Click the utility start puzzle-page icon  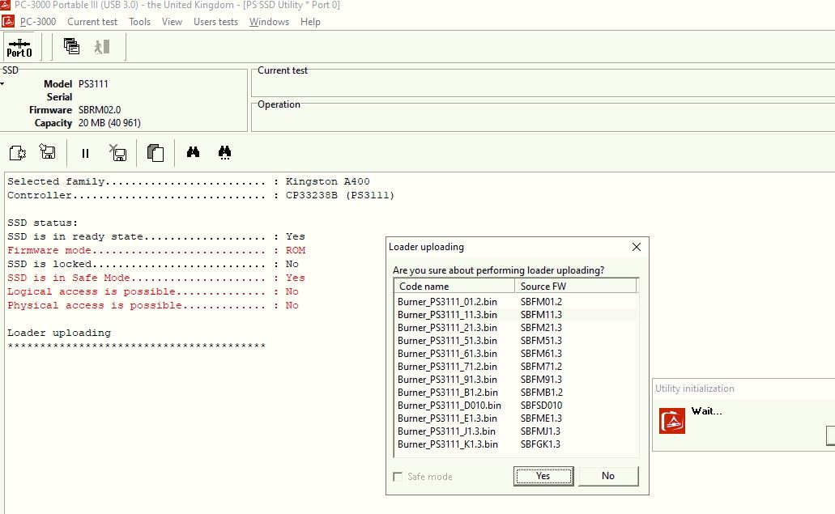click(x=18, y=153)
